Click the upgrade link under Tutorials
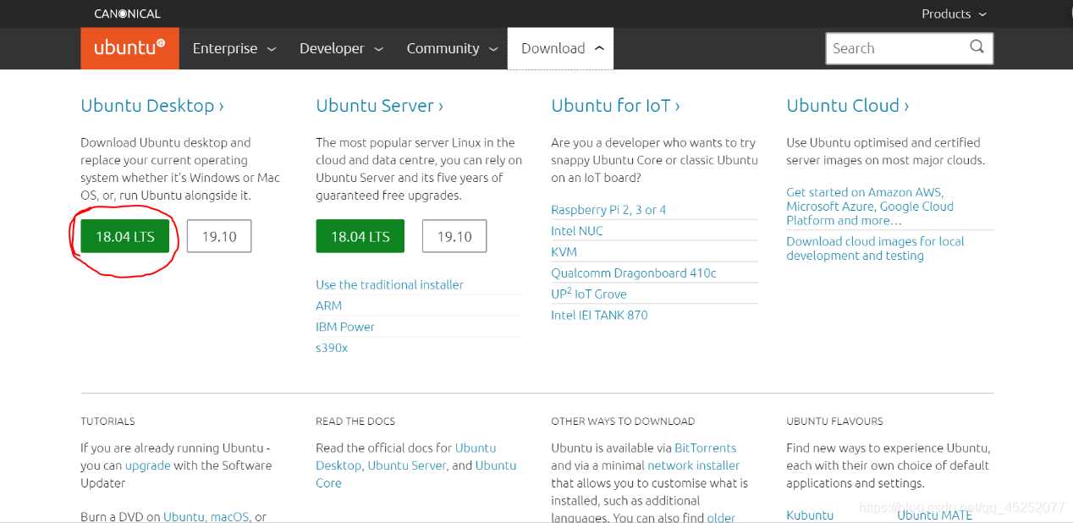Viewport: 1073px width, 523px height. pos(148,465)
